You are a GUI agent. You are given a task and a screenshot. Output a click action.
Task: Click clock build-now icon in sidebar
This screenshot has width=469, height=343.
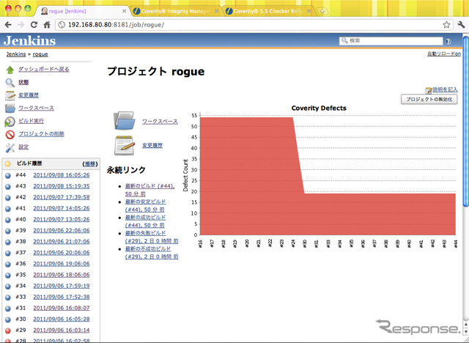coord(10,122)
